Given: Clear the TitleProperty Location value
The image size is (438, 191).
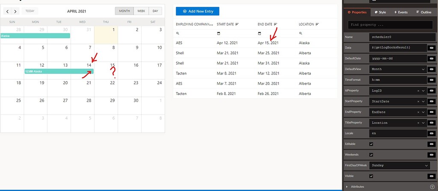Looking at the screenshot, I should (418, 123).
